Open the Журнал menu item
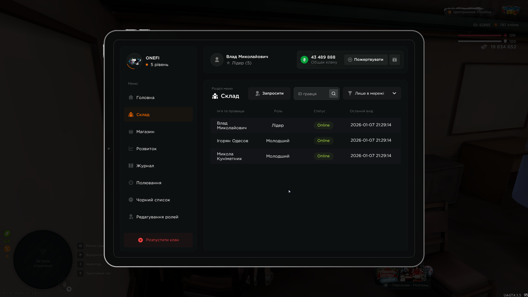Viewport: 528px width, 297px height. pos(158,166)
